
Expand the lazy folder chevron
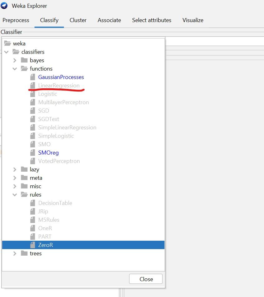coord(15,169)
